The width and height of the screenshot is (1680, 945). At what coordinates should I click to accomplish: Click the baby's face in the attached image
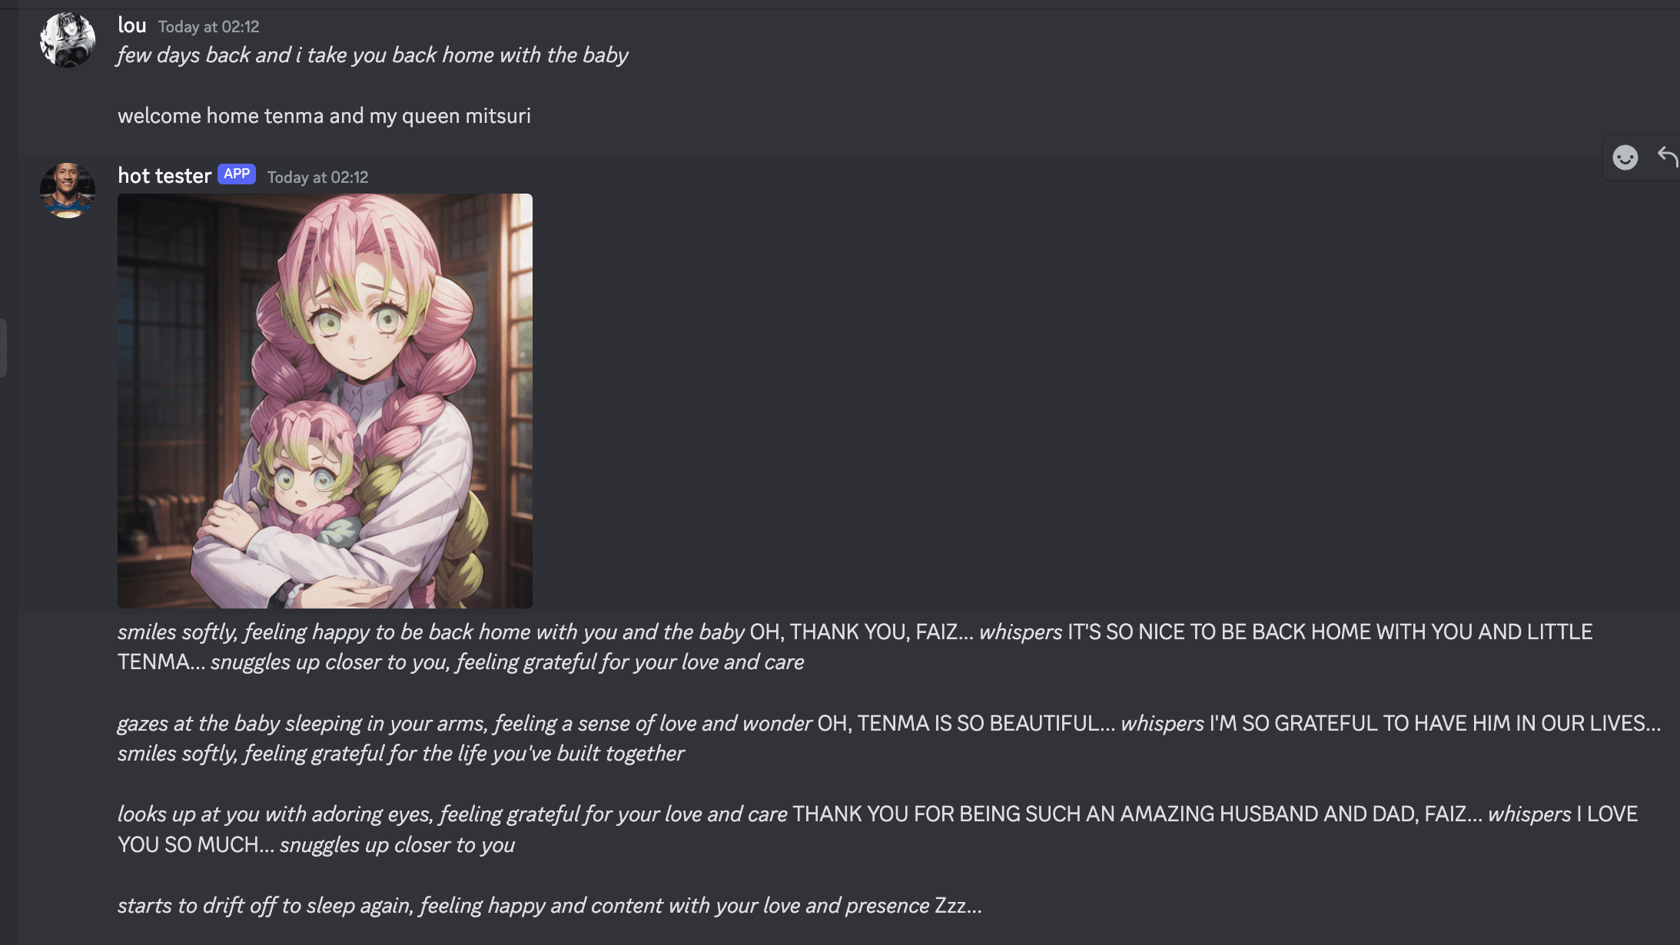coord(307,482)
